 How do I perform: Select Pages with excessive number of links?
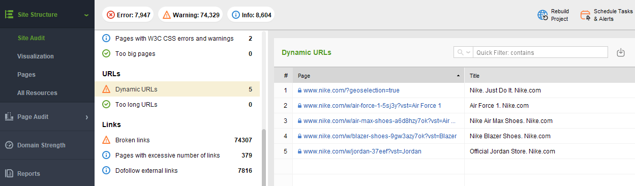(177, 155)
